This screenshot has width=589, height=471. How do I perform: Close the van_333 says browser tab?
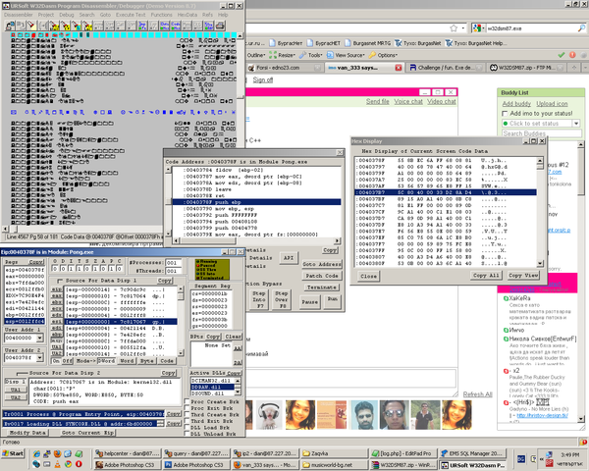(x=399, y=68)
